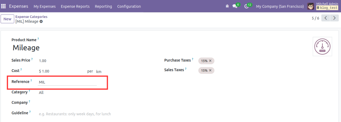
Task: Open the My Expenses menu
Action: click(x=45, y=6)
